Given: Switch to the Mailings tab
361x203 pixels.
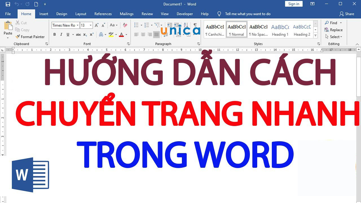Looking at the screenshot, I should pos(127,14).
